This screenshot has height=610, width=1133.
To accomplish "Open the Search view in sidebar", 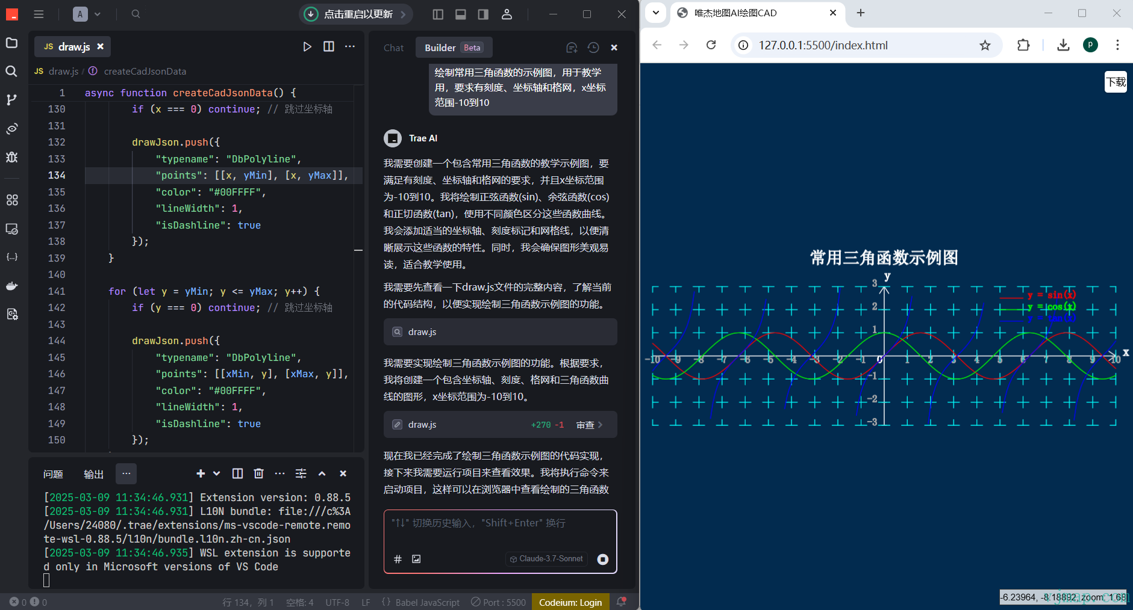I will click(11, 72).
